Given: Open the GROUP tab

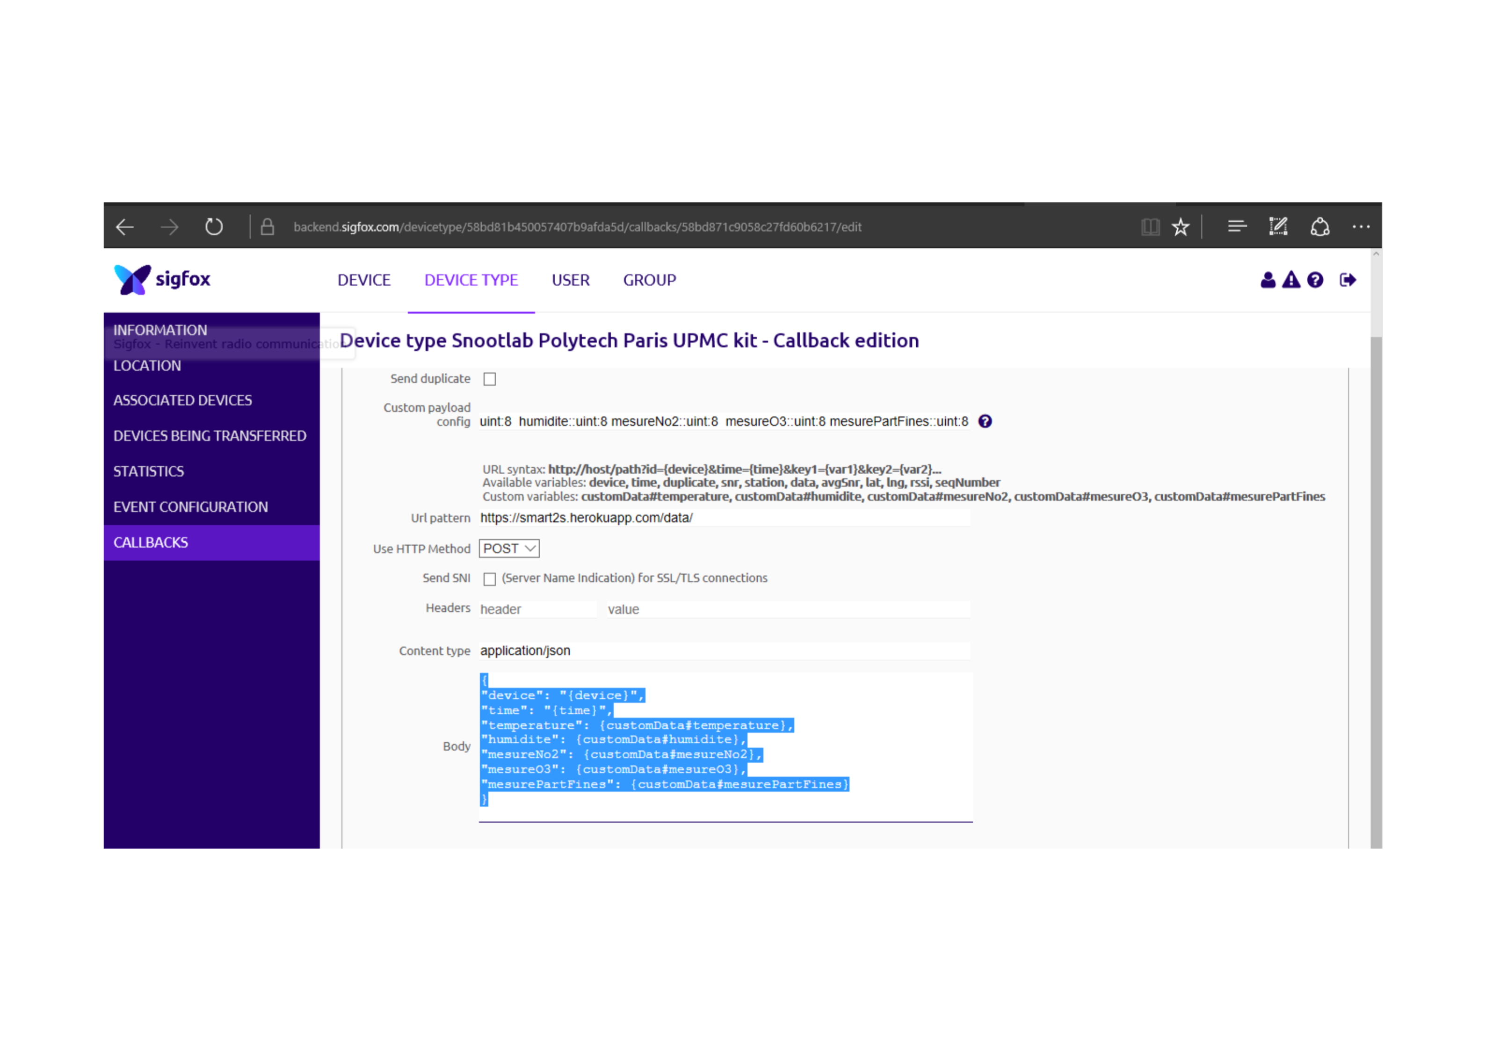Looking at the screenshot, I should click(x=649, y=281).
